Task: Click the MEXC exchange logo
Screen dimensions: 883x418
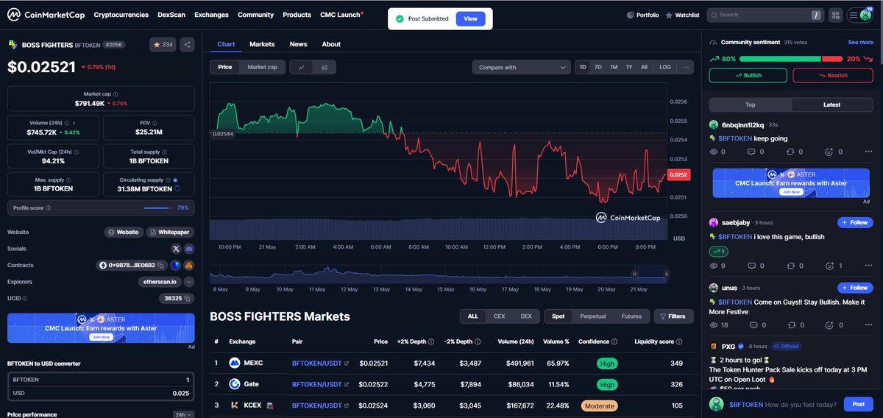Action: pos(235,363)
